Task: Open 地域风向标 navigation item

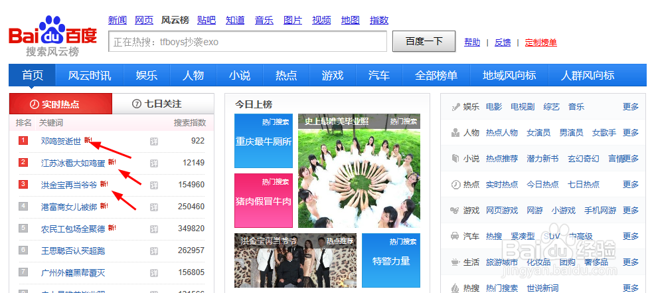Action: click(509, 75)
